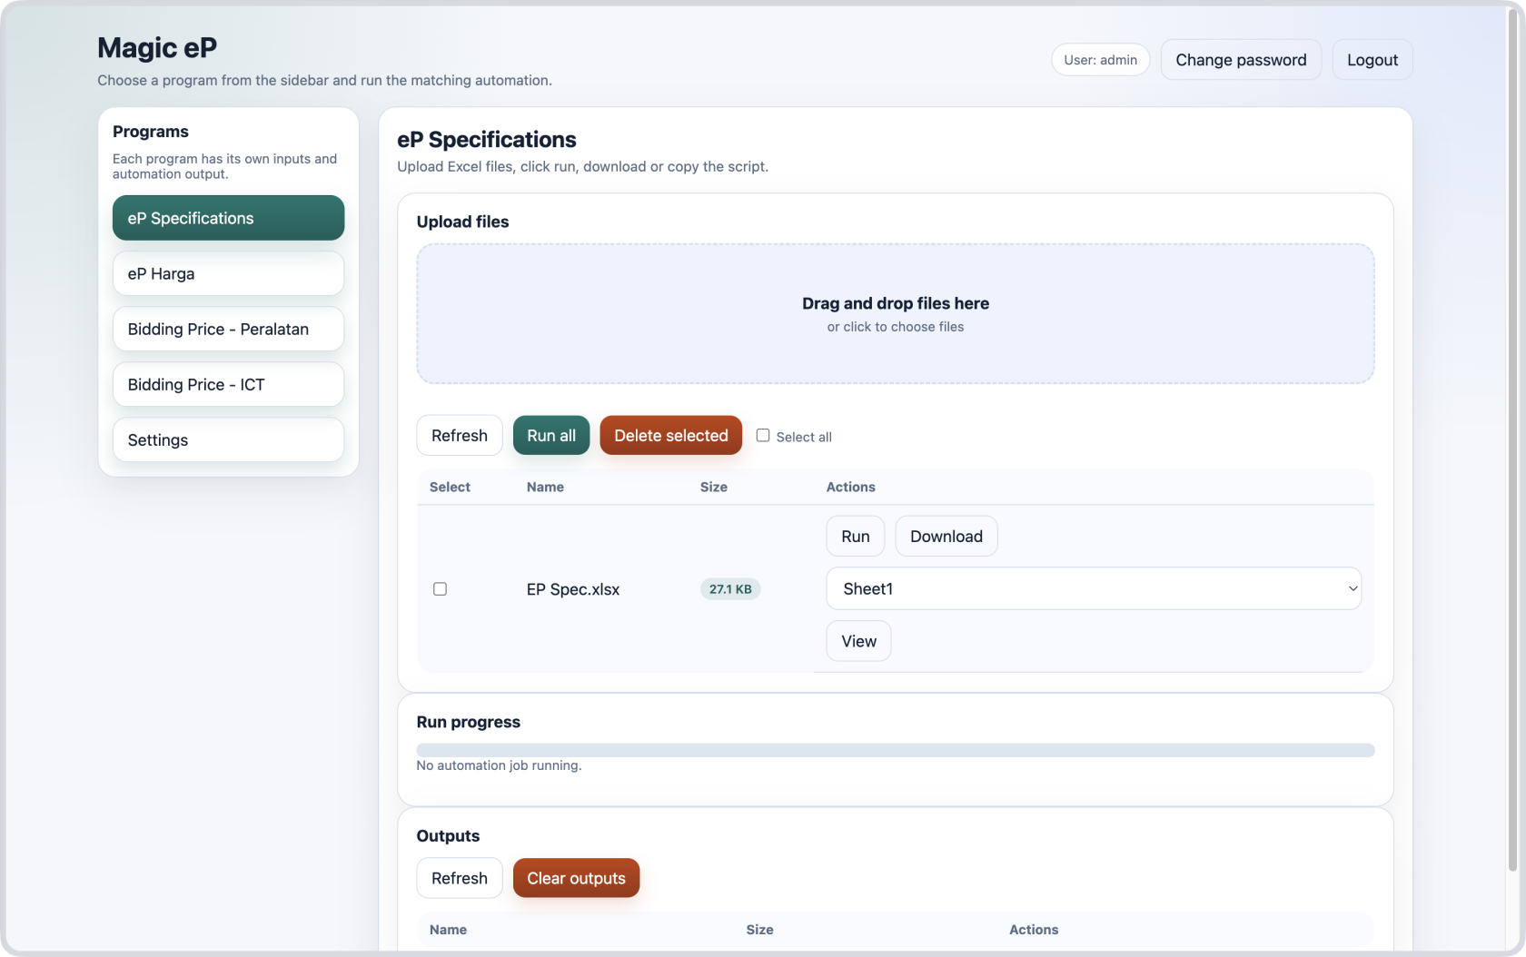The image size is (1526, 957).
Task: Select Bidding Price - ICT in sidebar
Action: click(x=228, y=384)
